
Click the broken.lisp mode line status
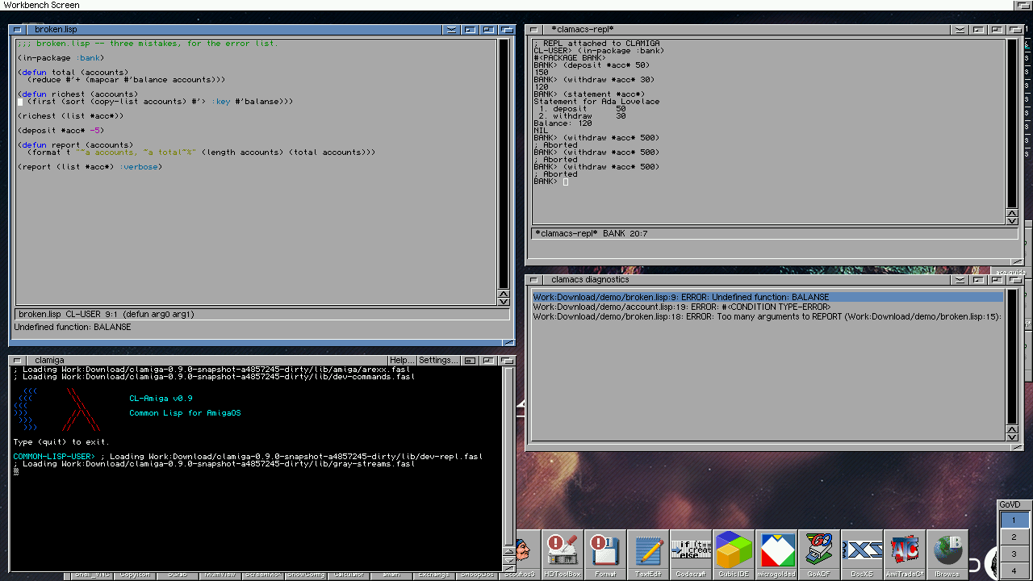coord(262,314)
